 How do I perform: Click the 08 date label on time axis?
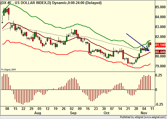coord(7,109)
